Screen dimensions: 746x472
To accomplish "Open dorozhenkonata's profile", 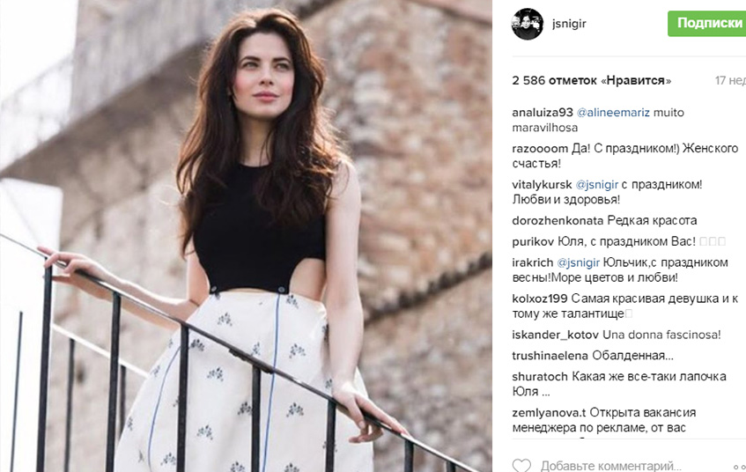I will click(558, 221).
